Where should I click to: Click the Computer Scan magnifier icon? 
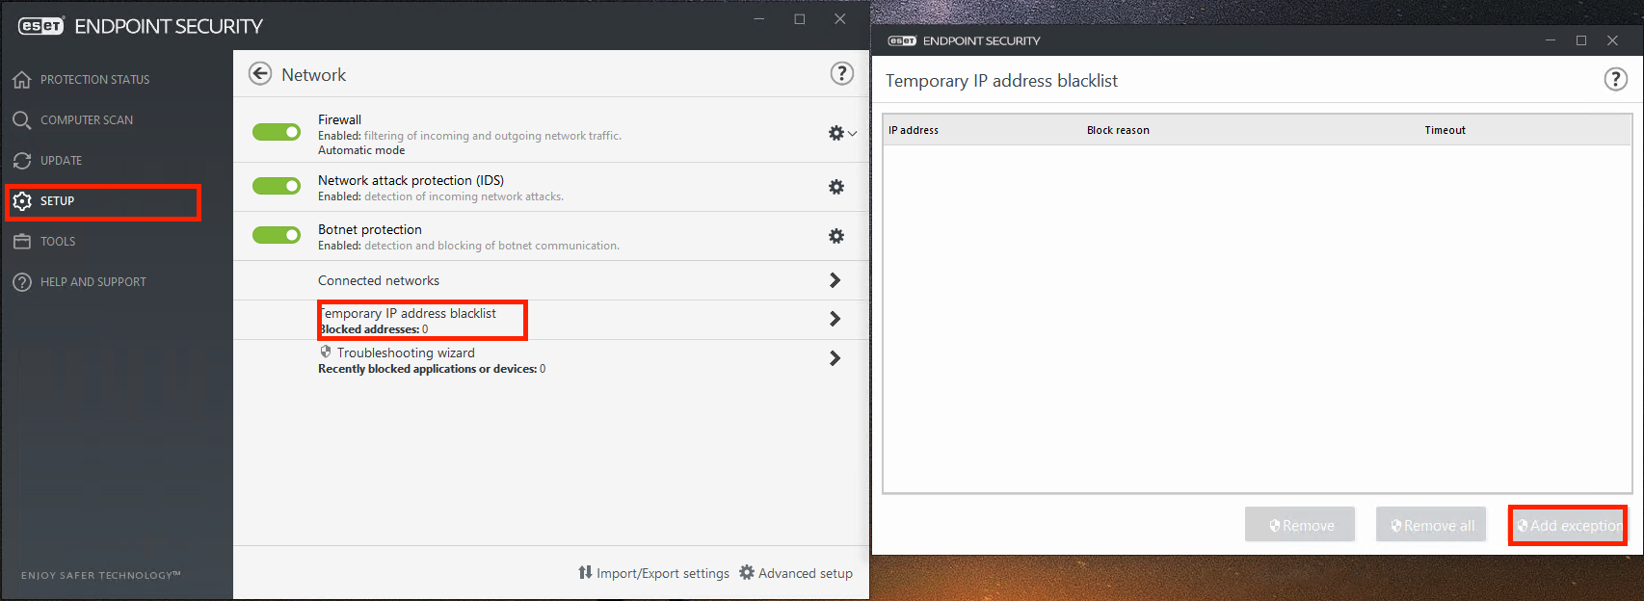tap(22, 120)
